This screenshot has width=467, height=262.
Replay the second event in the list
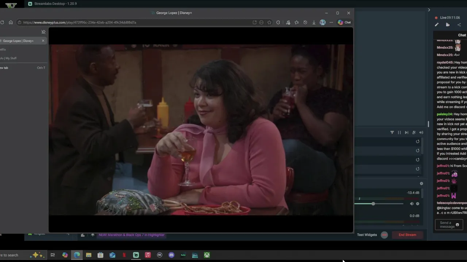418,151
